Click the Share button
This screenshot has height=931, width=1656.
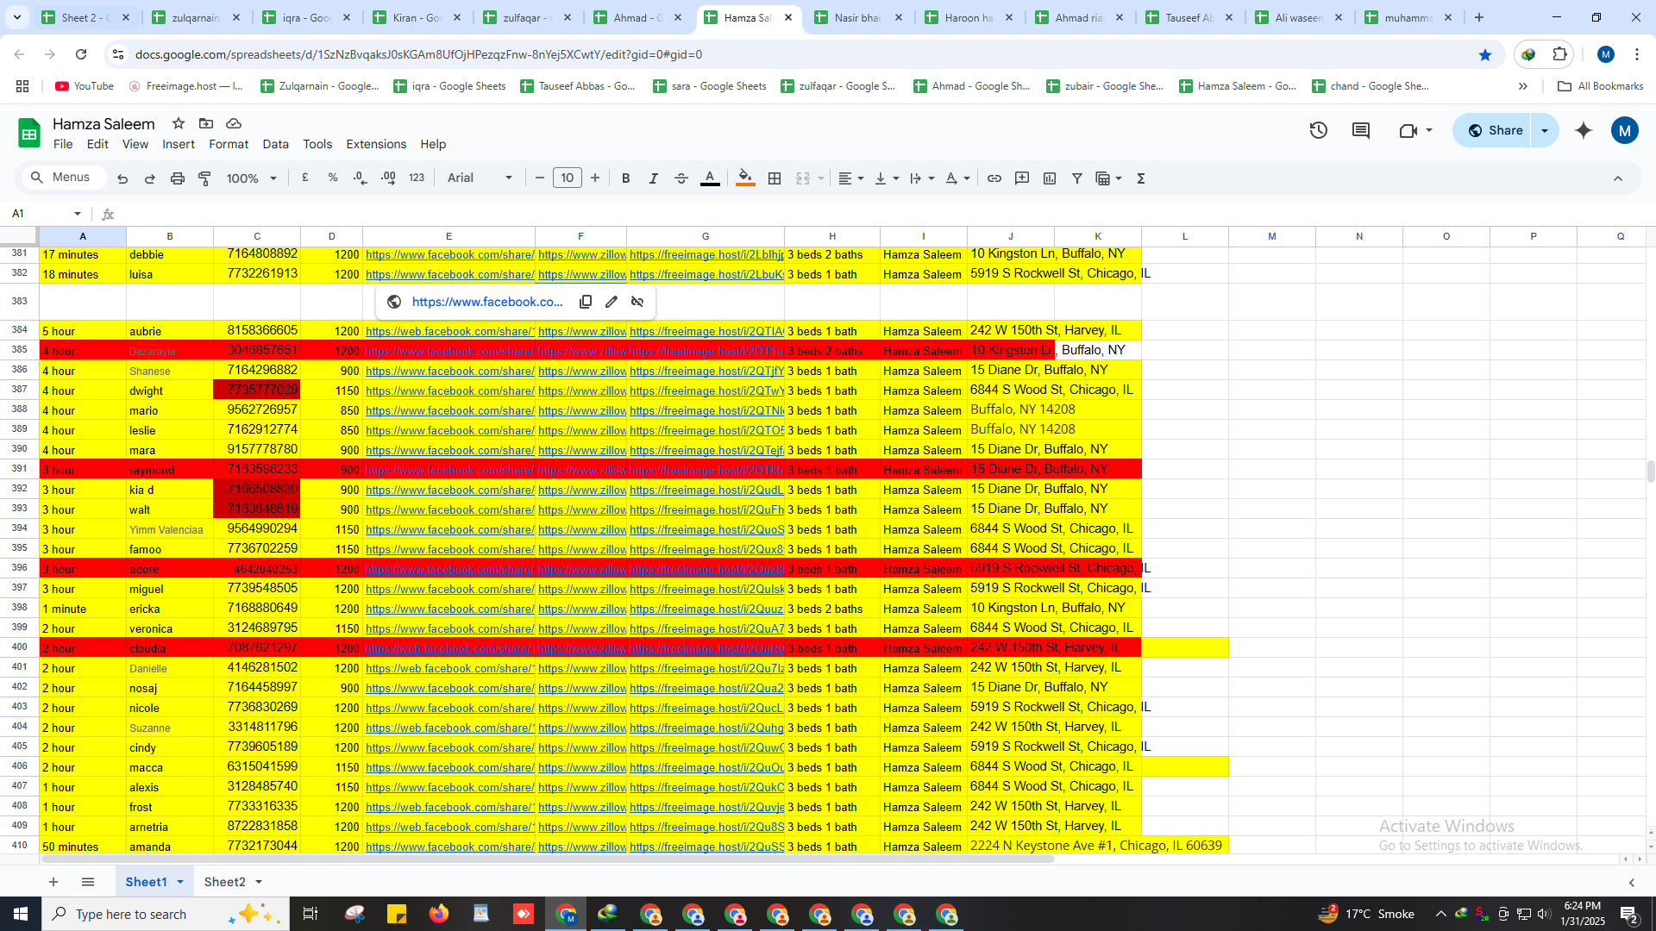click(x=1496, y=130)
